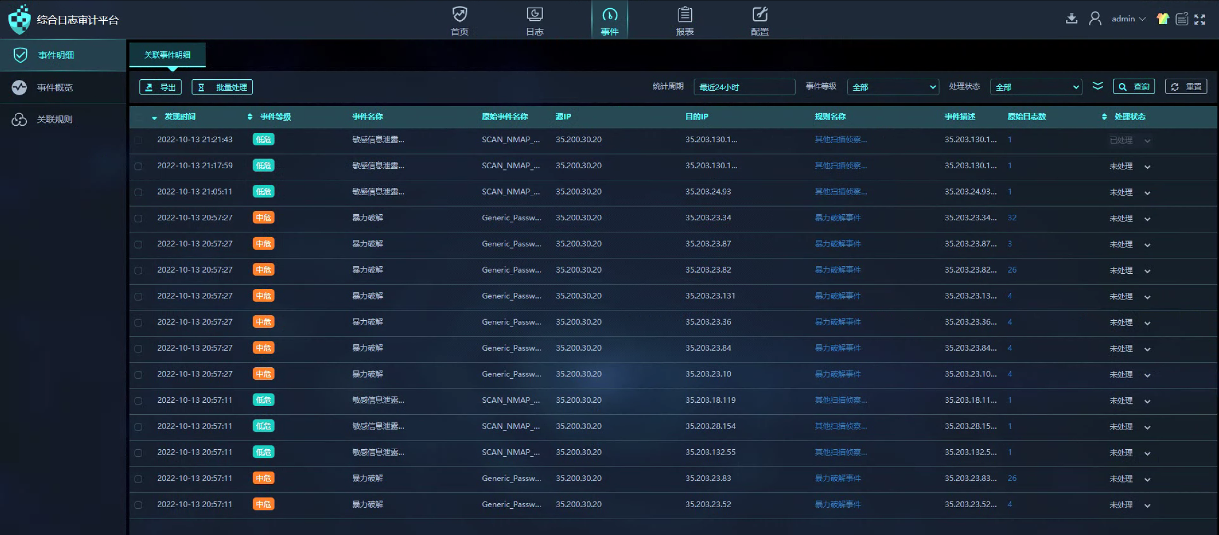Click Generic_Passw... cell in 35.203.23.10 row
The image size is (1219, 535).
coord(511,374)
